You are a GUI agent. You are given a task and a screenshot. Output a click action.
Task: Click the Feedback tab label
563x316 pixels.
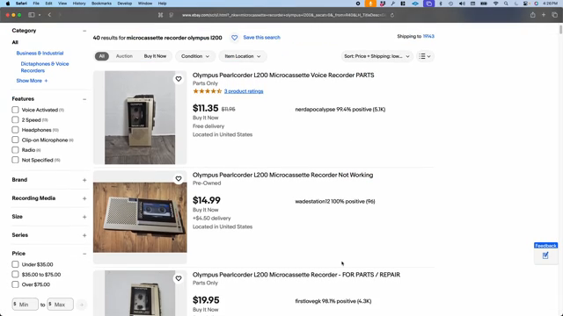point(545,246)
